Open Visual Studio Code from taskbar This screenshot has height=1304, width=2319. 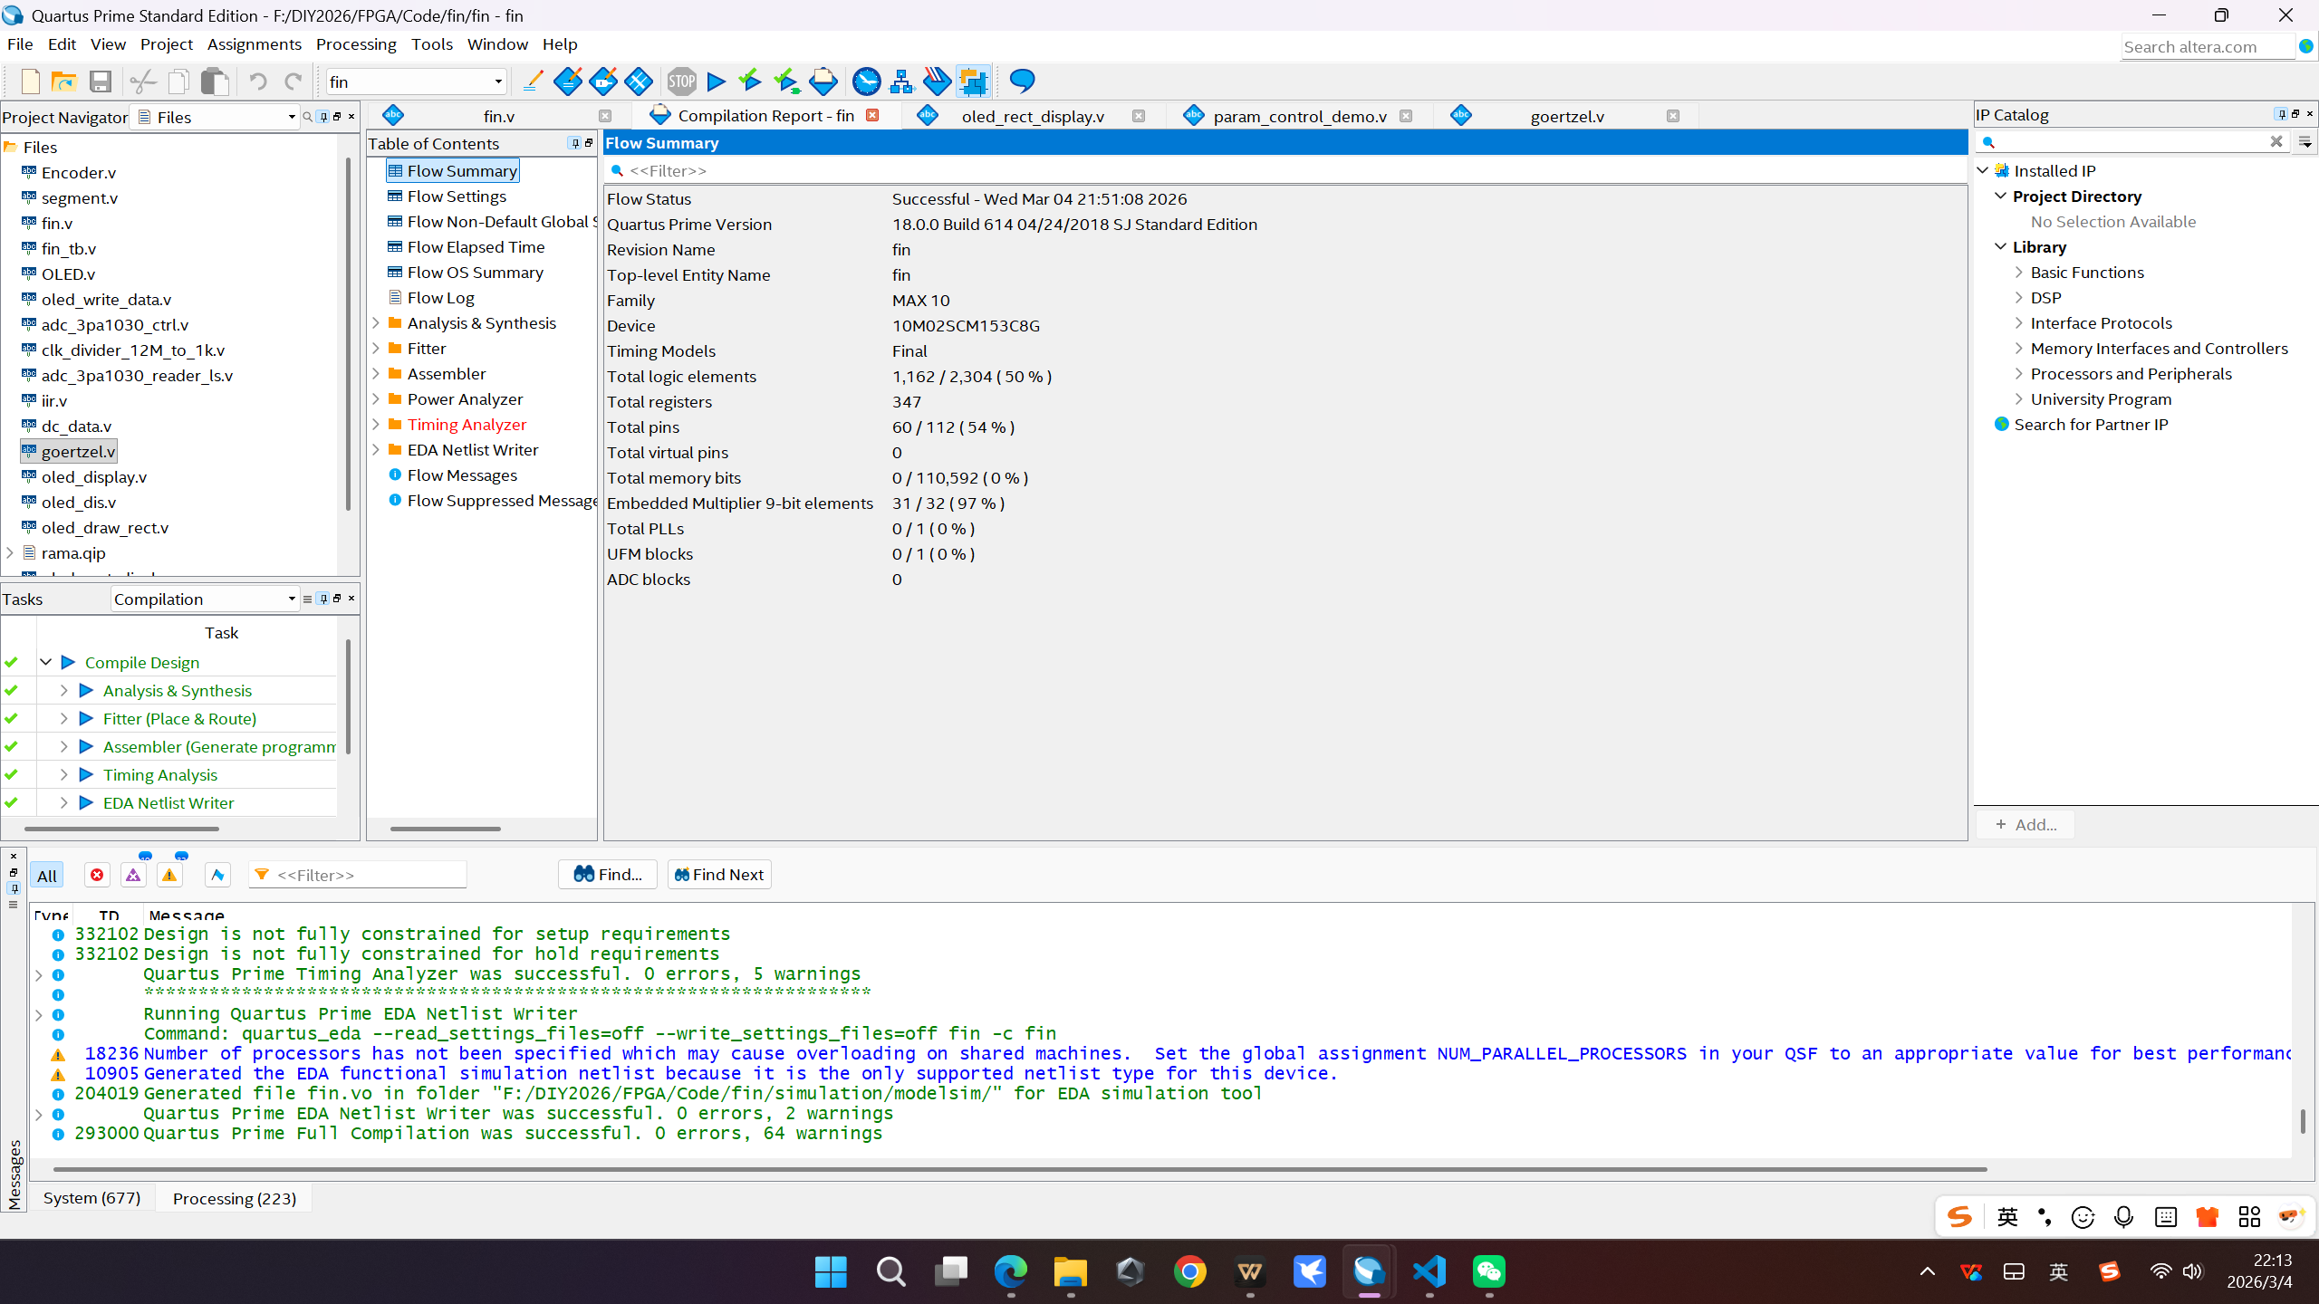point(1429,1272)
